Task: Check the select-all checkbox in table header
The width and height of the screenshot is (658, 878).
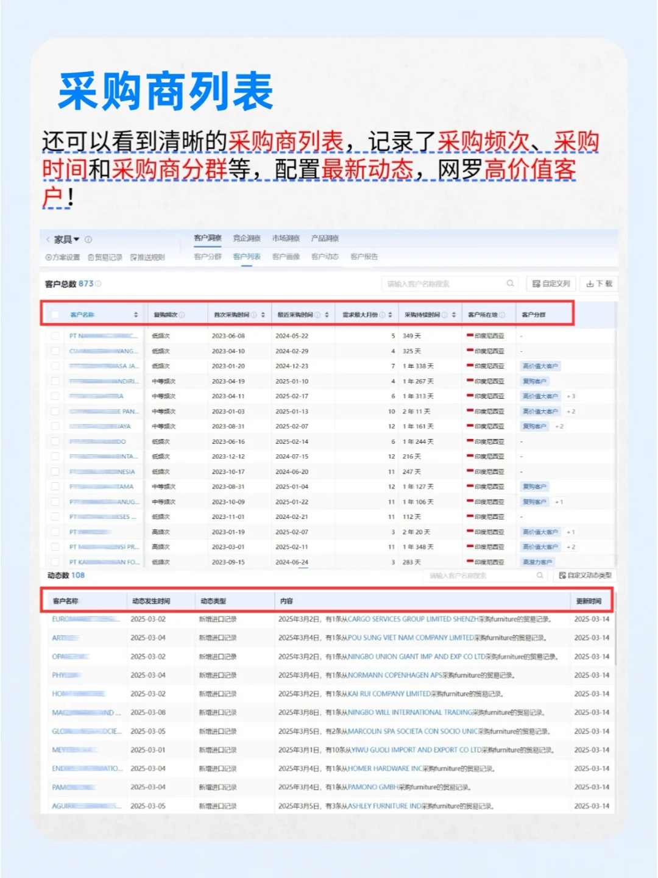Action: coord(55,315)
